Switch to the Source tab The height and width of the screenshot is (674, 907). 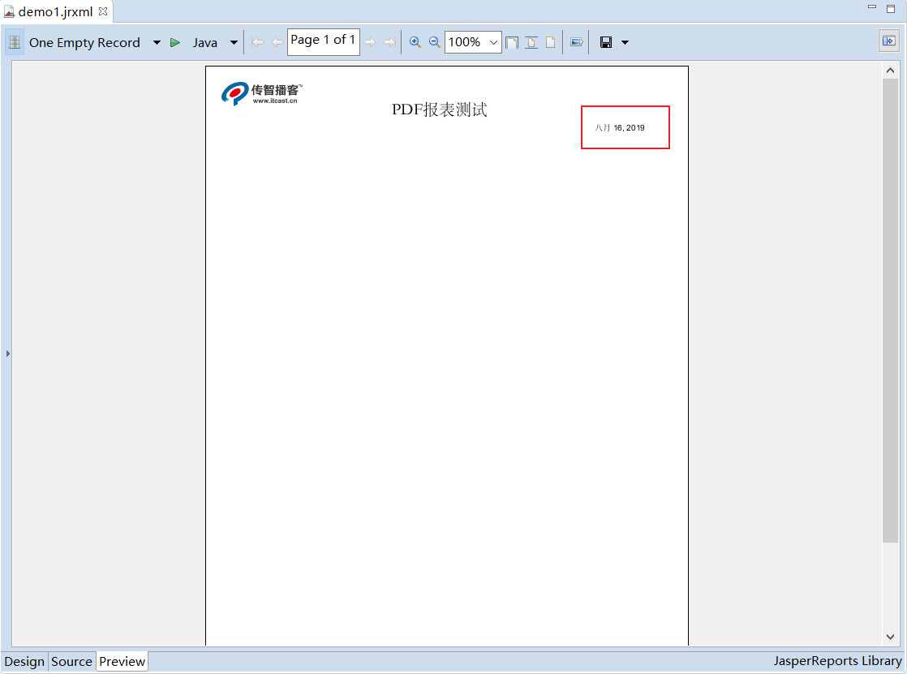tap(71, 661)
